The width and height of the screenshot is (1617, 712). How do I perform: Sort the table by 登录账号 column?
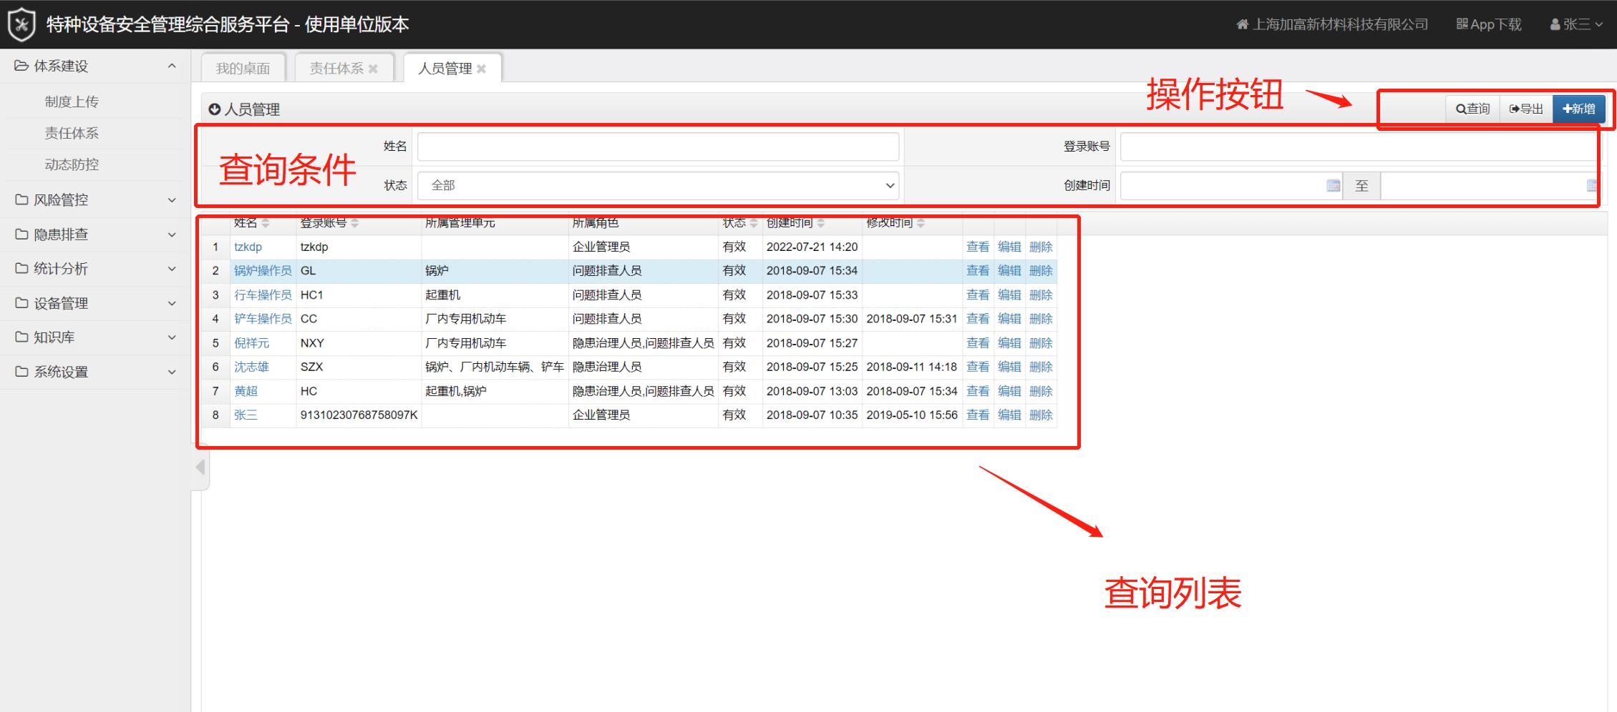coord(354,223)
